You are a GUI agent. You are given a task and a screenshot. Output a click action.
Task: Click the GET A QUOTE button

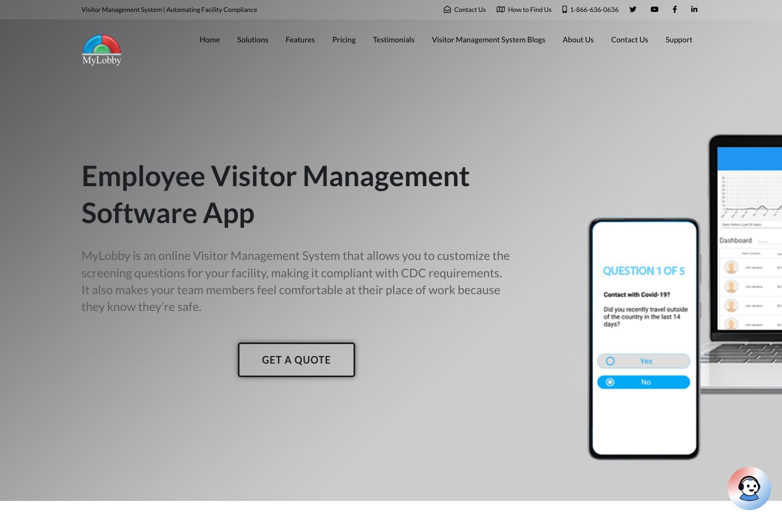point(297,360)
